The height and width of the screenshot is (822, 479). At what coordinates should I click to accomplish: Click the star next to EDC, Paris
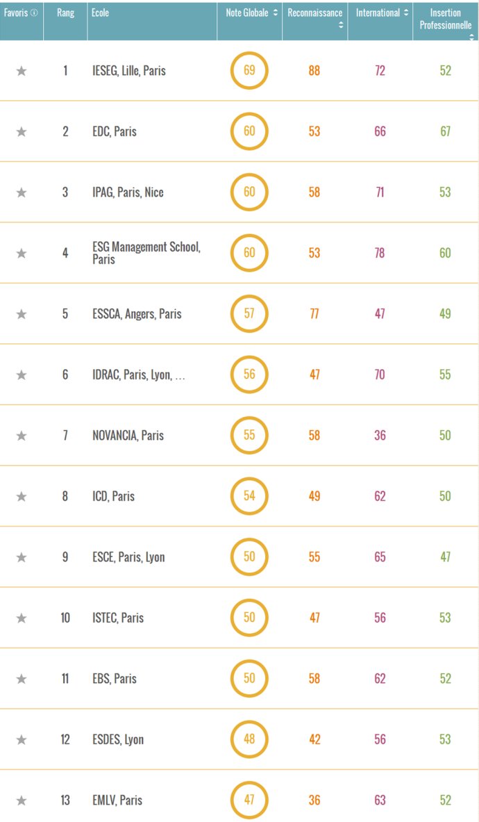(22, 131)
